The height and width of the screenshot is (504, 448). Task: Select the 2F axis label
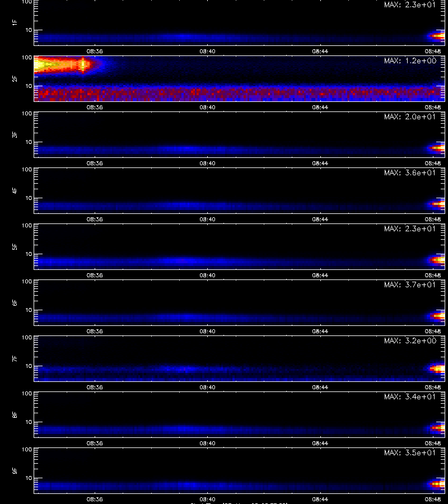pyautogui.click(x=15, y=79)
